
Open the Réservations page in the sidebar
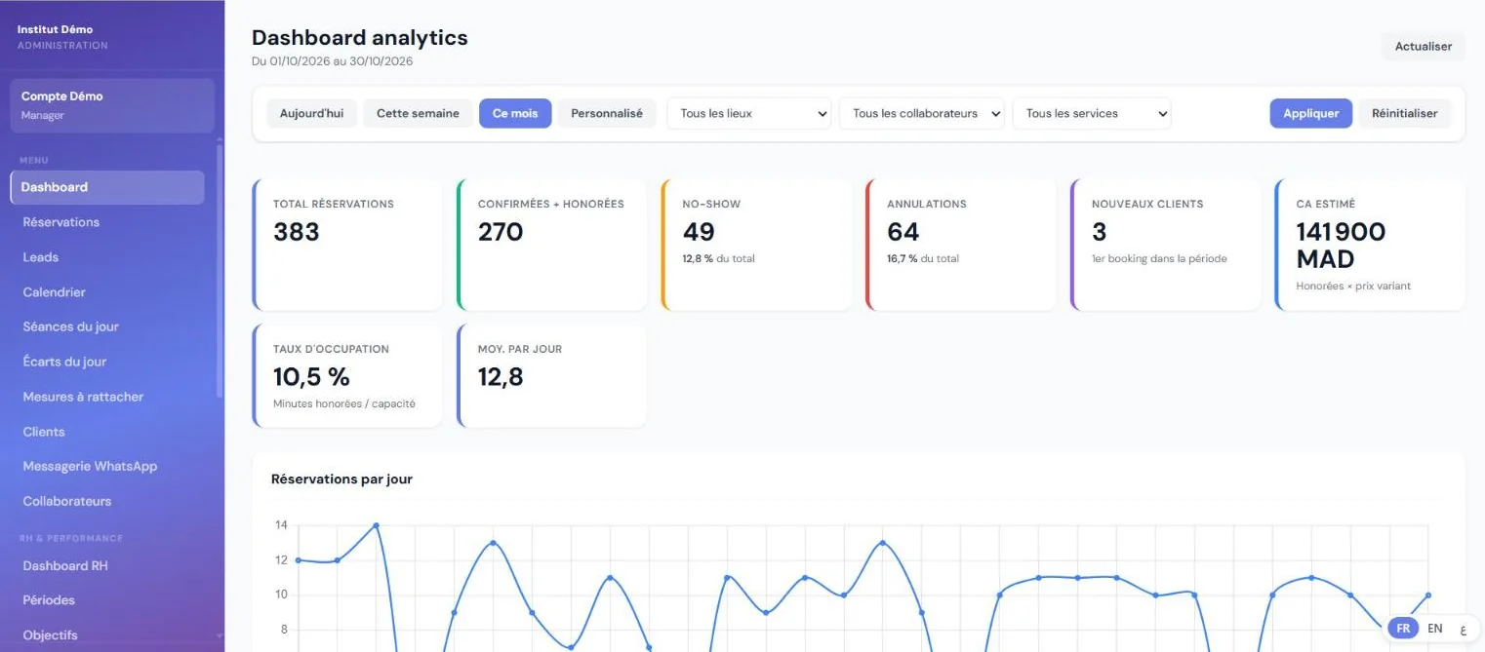(x=107, y=222)
